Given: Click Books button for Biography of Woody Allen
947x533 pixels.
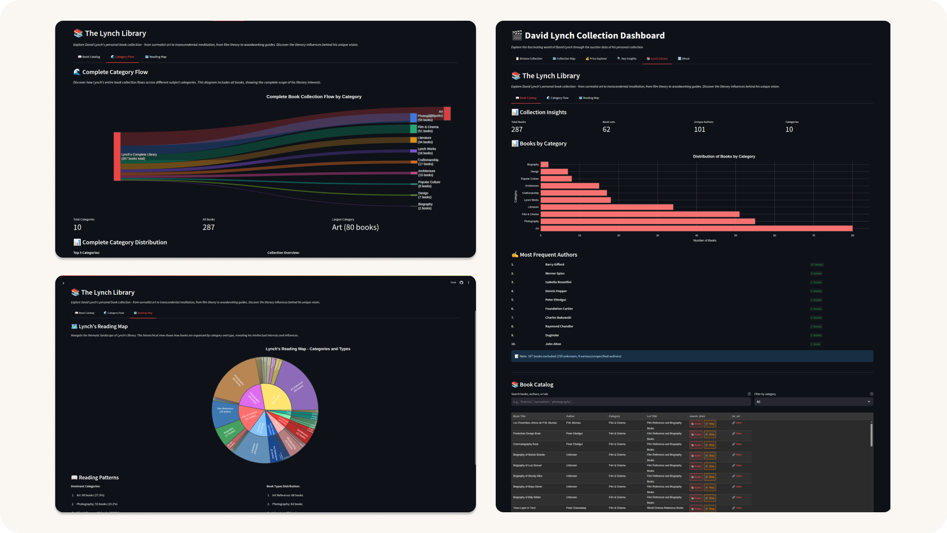Looking at the screenshot, I should click(x=696, y=477).
